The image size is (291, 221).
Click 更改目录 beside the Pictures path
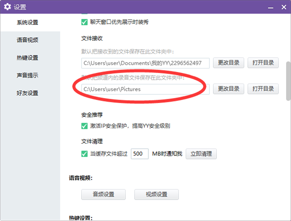pos(228,89)
